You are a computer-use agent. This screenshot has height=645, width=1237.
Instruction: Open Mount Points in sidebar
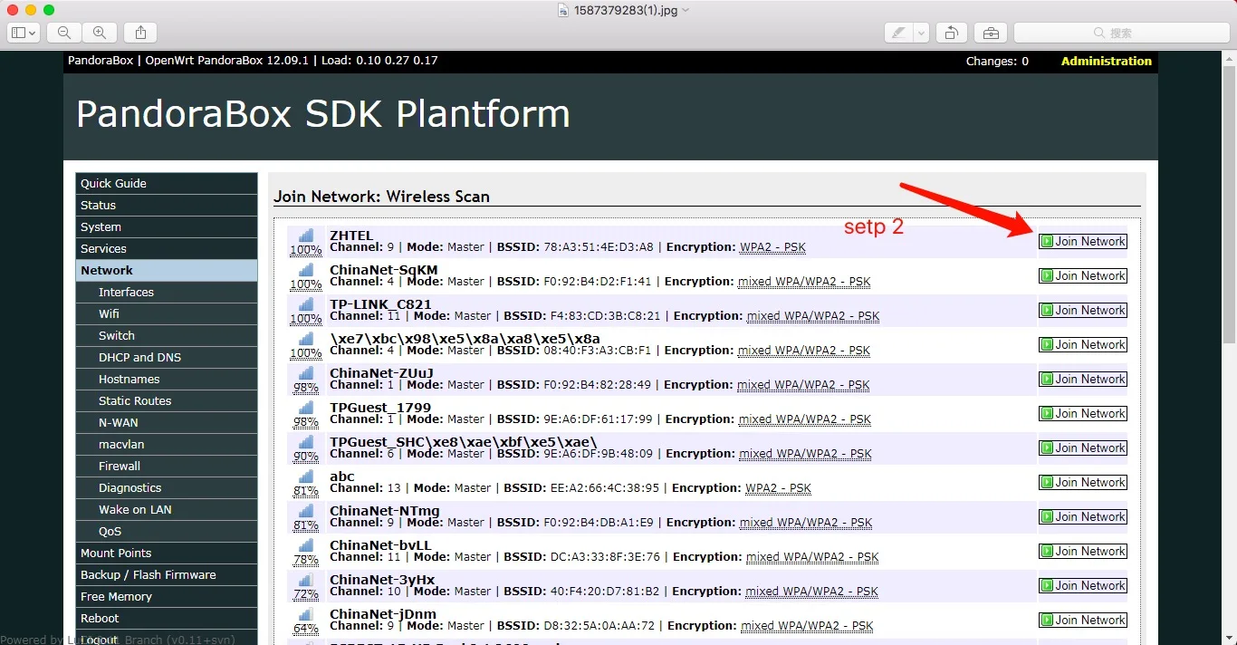coord(167,553)
